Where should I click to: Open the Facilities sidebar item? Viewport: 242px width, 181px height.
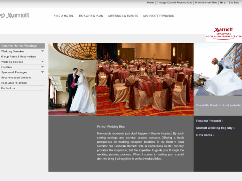click(6, 67)
